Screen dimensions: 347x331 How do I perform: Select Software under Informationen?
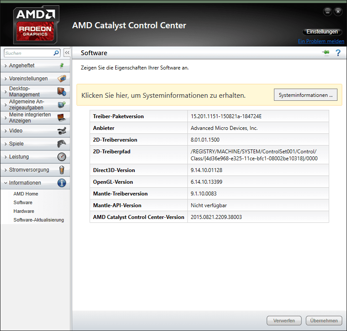[23, 202]
